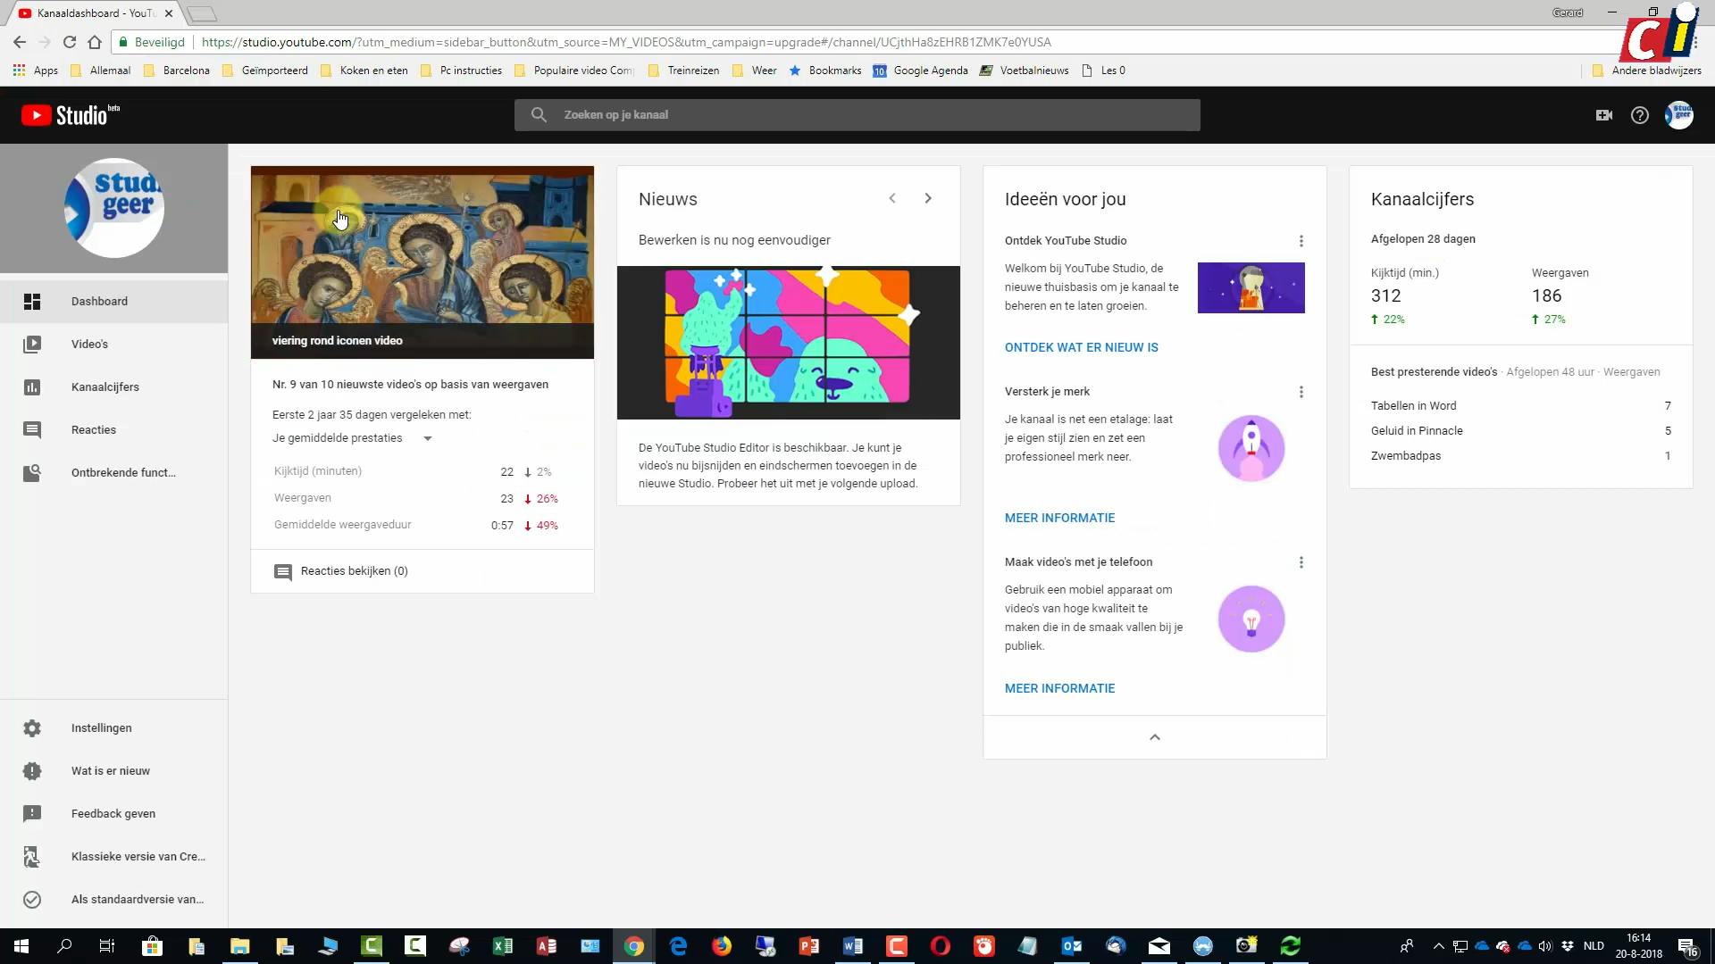
Task: Set Studio as default via 'Als standaardversie' item
Action: (137, 900)
